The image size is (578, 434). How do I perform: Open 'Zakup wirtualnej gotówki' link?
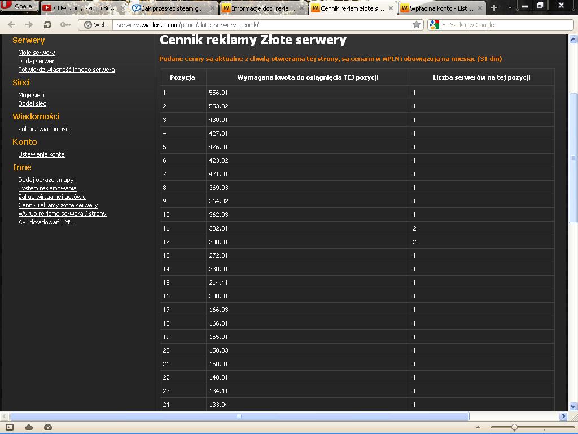click(x=52, y=197)
